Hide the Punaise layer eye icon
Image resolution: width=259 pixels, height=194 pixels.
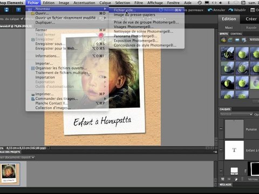tap(221, 129)
